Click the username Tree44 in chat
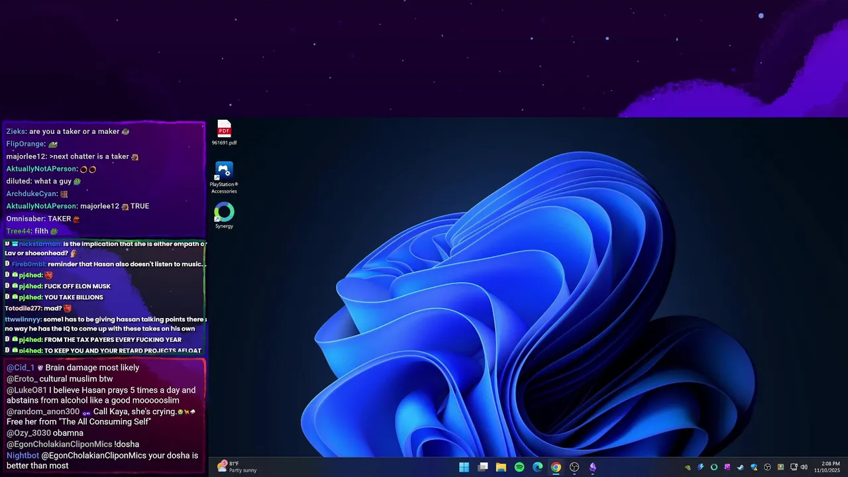This screenshot has height=477, width=848. (18, 231)
